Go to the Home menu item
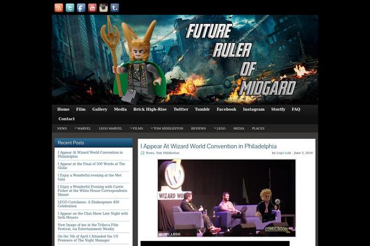Screen dimensions: 370x246 pyautogui.click(x=64, y=109)
